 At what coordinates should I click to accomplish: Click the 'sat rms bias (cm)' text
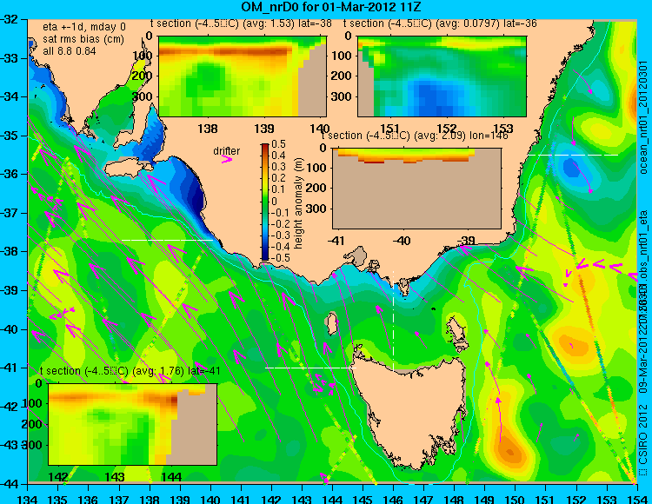[83, 39]
